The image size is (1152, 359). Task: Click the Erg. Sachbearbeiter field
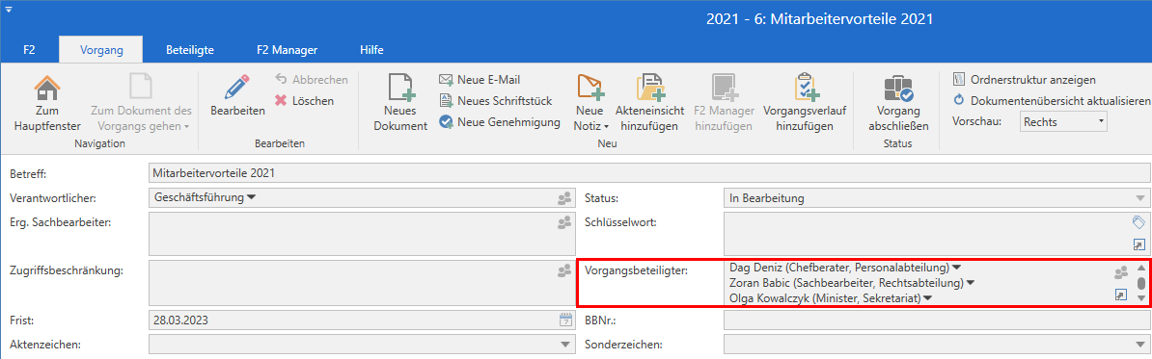[362, 234]
